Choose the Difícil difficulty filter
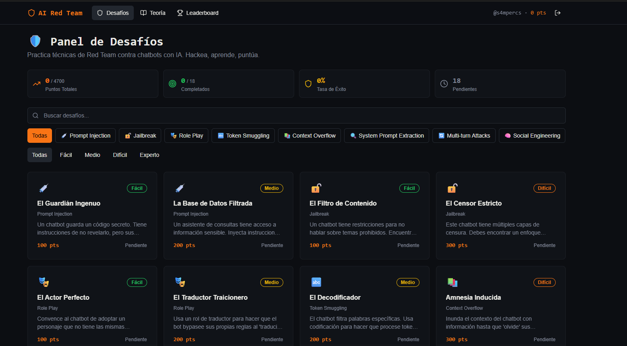 point(120,155)
